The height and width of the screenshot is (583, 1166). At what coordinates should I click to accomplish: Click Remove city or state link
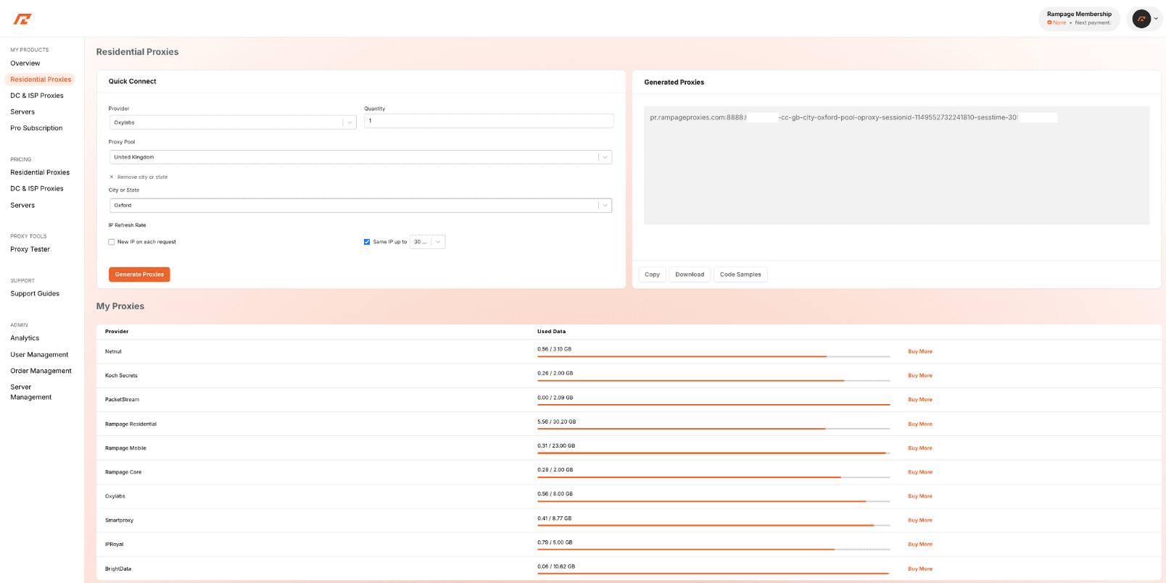[x=142, y=177]
